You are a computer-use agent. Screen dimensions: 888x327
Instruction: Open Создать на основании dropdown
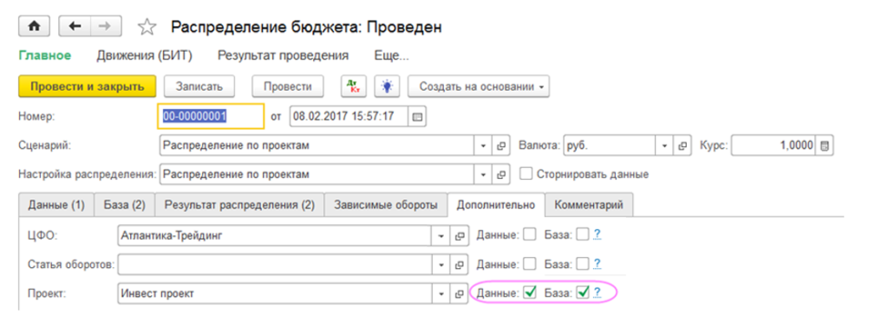pyautogui.click(x=479, y=87)
